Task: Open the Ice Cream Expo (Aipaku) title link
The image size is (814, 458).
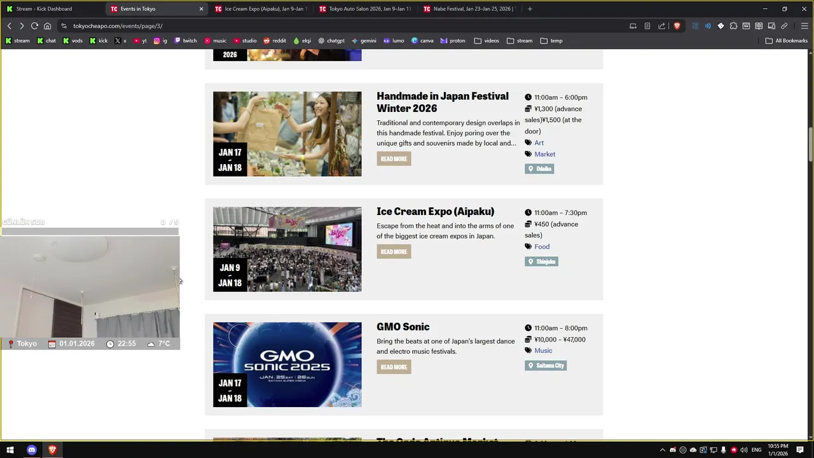Action: [x=435, y=211]
